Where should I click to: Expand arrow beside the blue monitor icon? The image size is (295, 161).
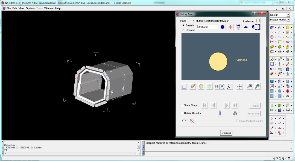pos(276,82)
